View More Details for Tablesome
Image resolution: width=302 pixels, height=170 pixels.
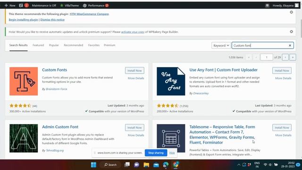coord(283,136)
